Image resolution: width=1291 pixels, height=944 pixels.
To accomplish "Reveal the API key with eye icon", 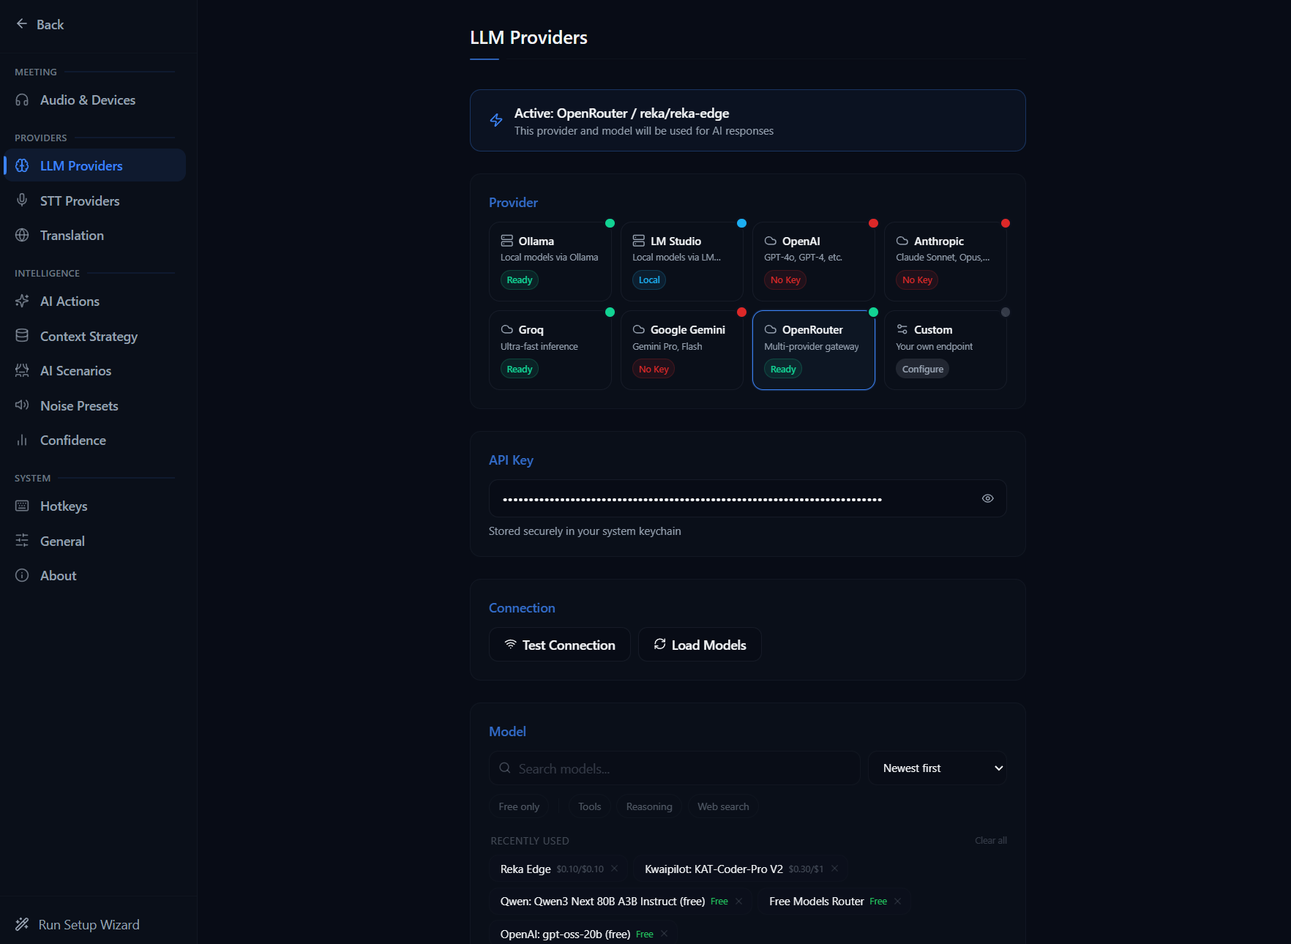I will [987, 498].
